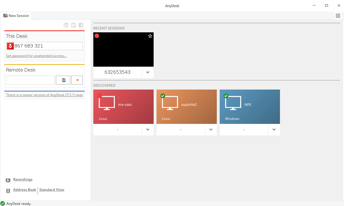Expand dropdown for session 632653543

(x=148, y=72)
